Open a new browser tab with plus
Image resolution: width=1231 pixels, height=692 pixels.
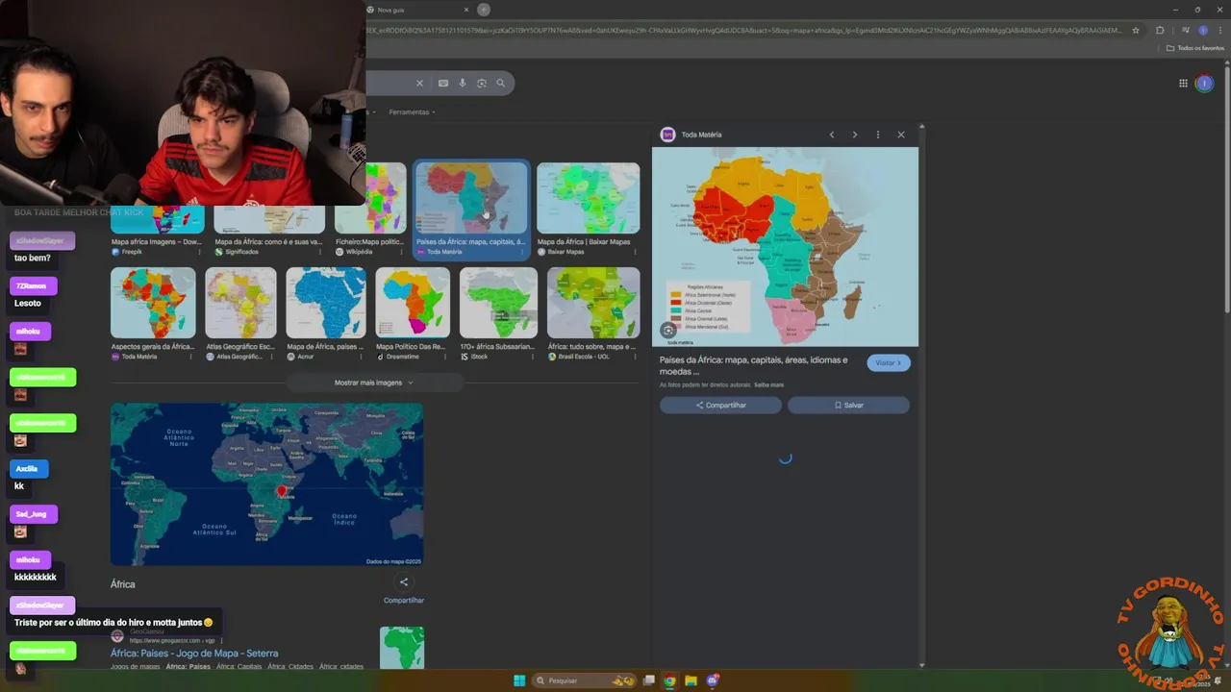click(x=484, y=10)
